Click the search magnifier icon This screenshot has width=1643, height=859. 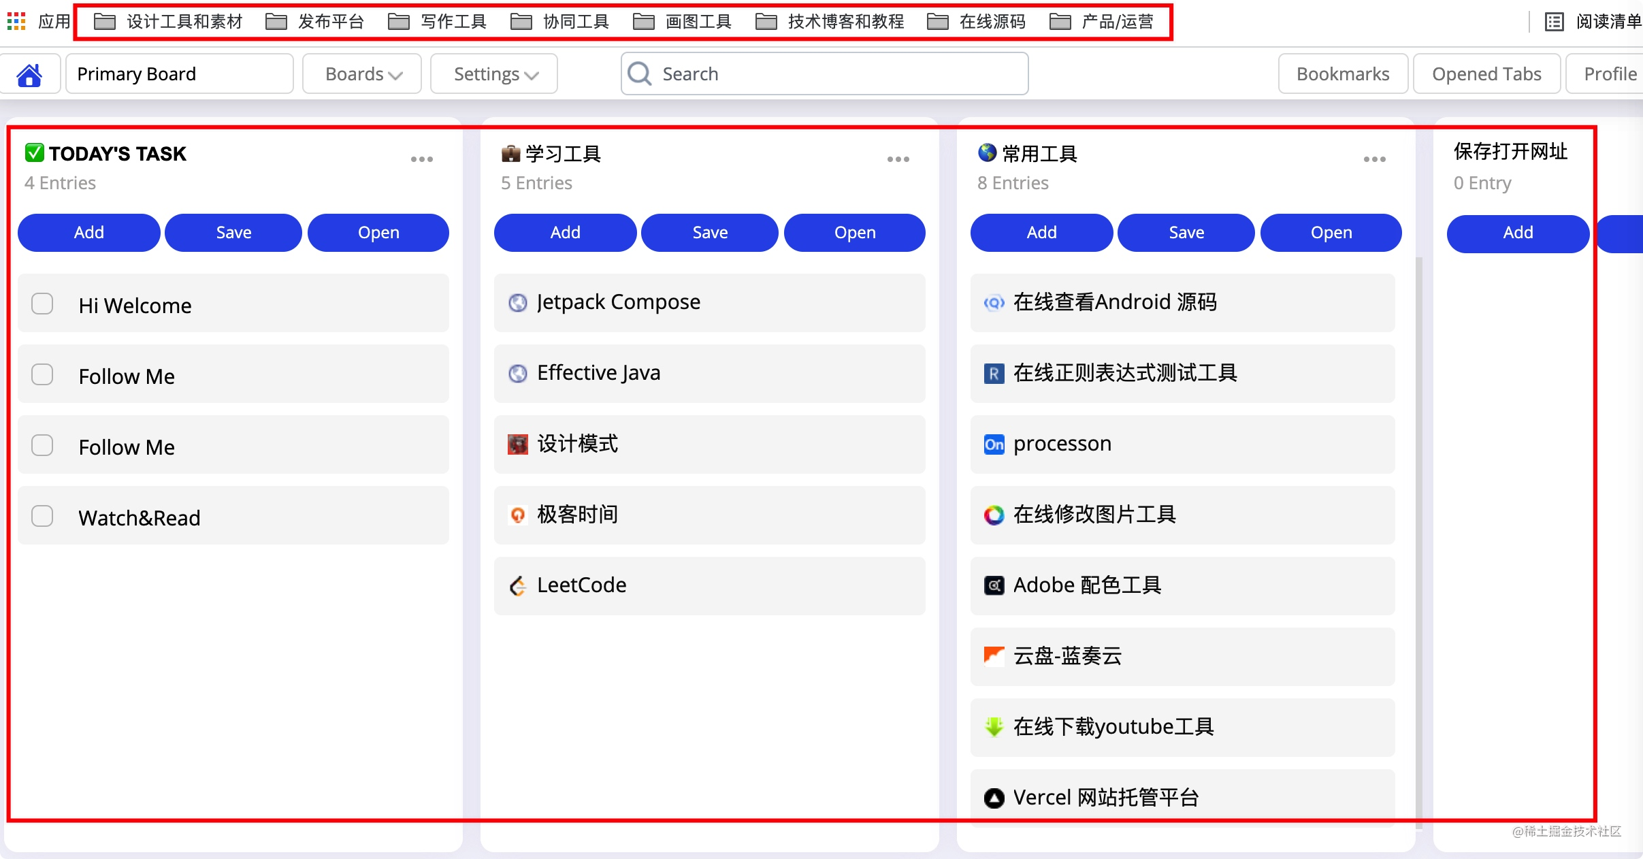(x=640, y=74)
